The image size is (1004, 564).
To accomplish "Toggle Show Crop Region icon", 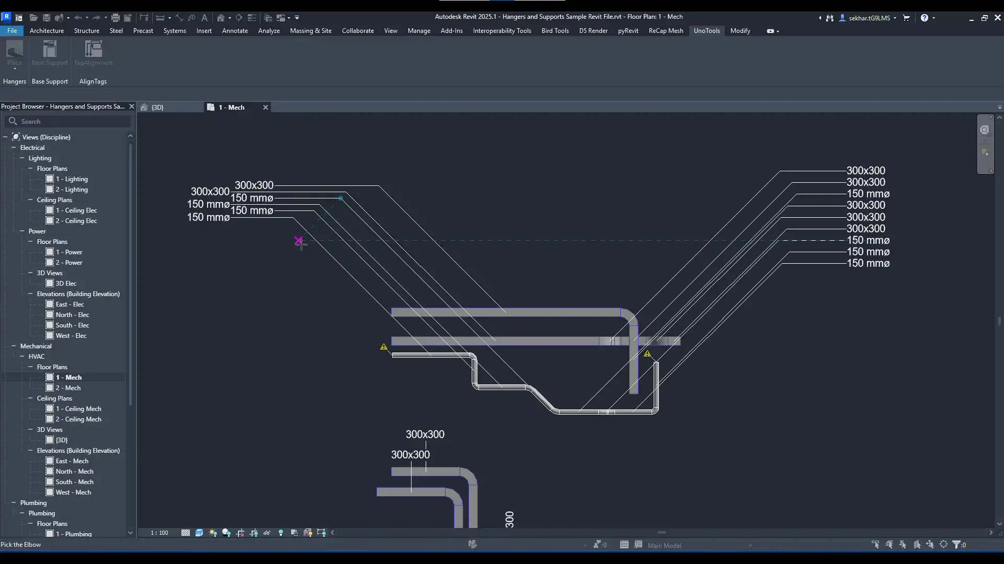I will tap(254, 533).
